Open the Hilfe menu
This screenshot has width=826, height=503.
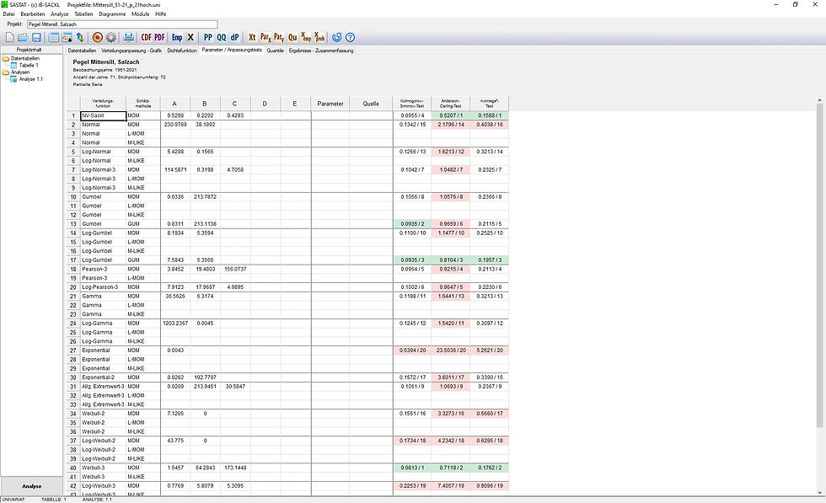(x=161, y=14)
